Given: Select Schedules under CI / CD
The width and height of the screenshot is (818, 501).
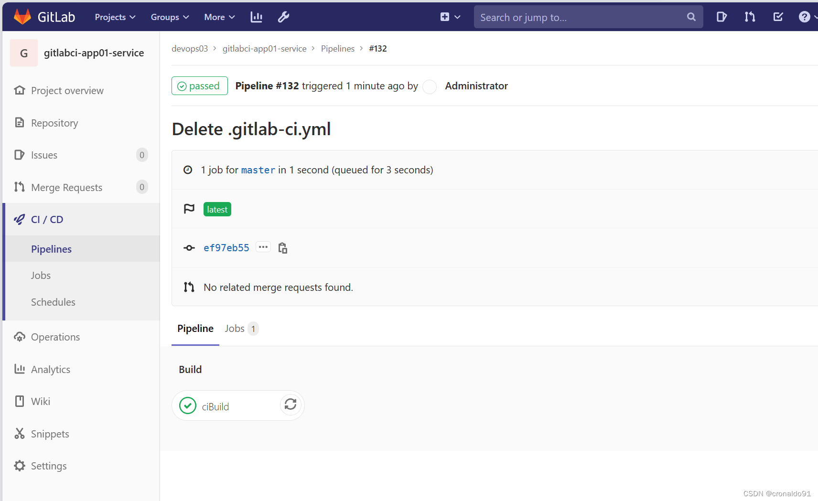Looking at the screenshot, I should click(x=53, y=302).
